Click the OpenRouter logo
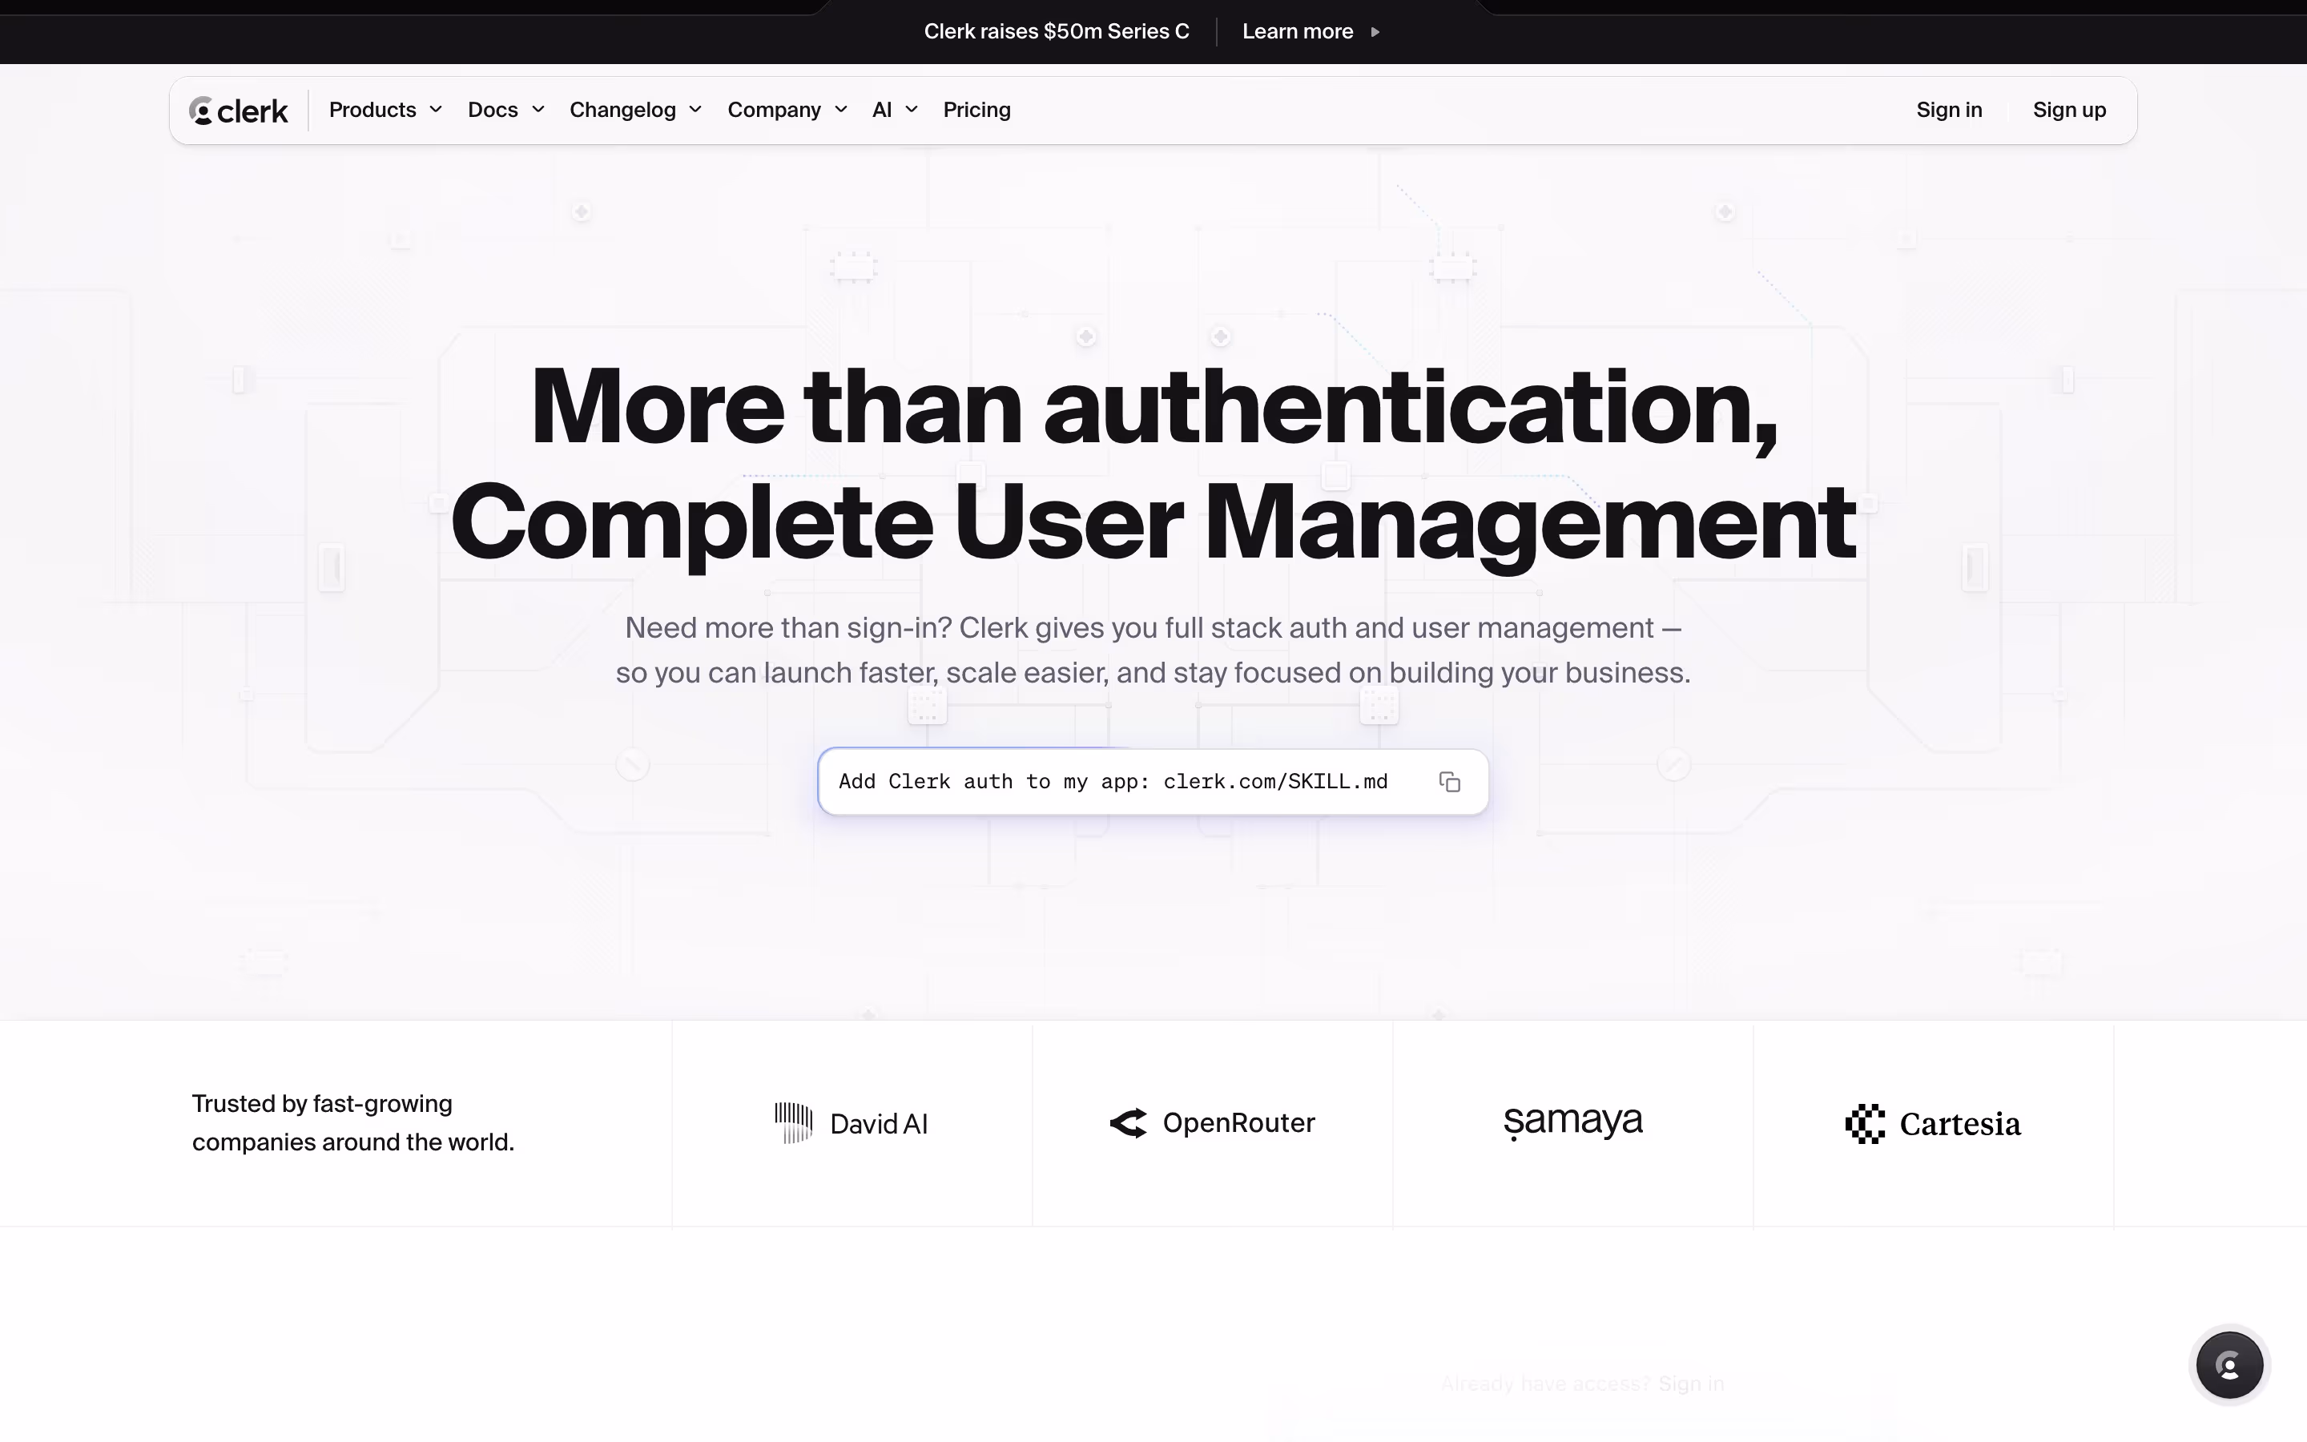The width and height of the screenshot is (2307, 1442). [1212, 1123]
